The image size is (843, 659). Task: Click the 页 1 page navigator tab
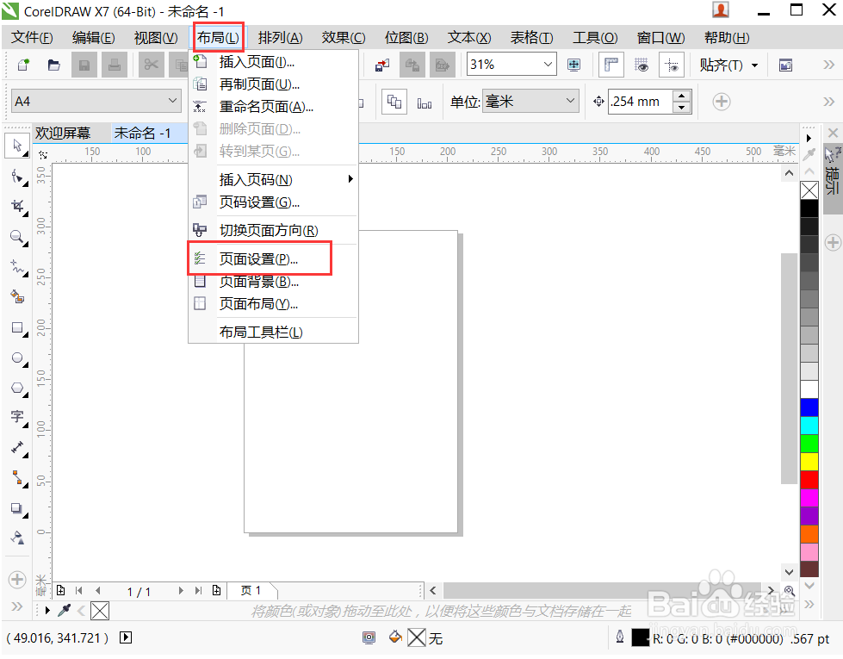[251, 591]
